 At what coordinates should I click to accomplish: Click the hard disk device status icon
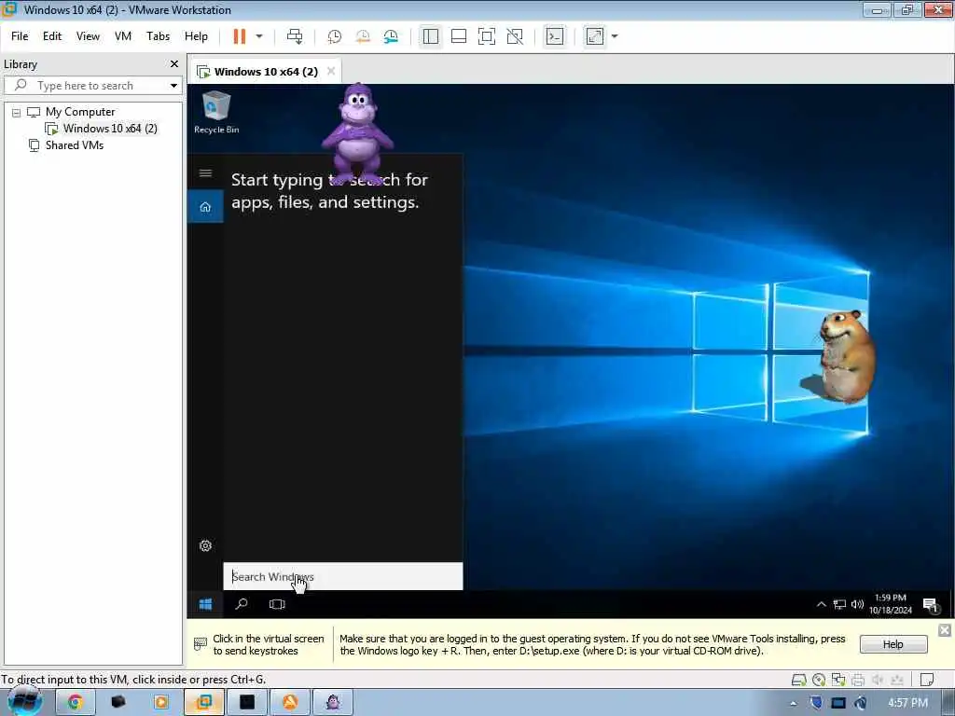point(799,680)
